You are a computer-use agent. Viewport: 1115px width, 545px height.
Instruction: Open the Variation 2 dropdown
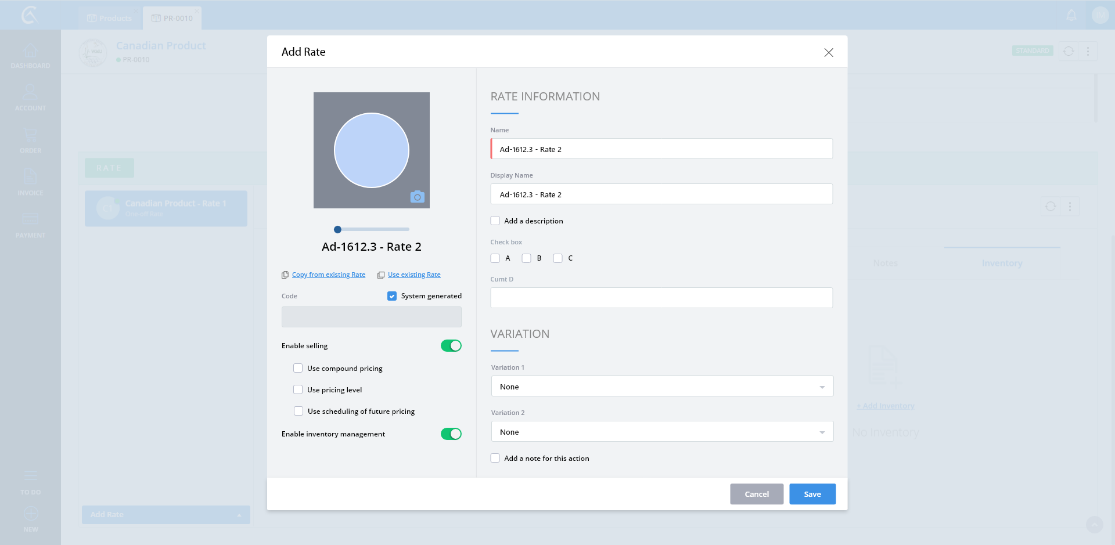(x=662, y=432)
